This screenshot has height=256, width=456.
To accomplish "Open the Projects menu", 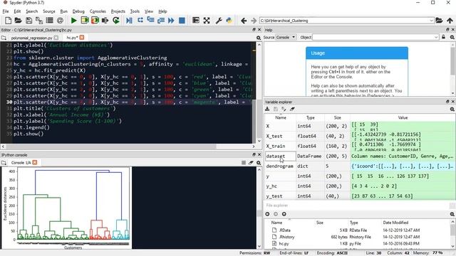I will [x=118, y=11].
